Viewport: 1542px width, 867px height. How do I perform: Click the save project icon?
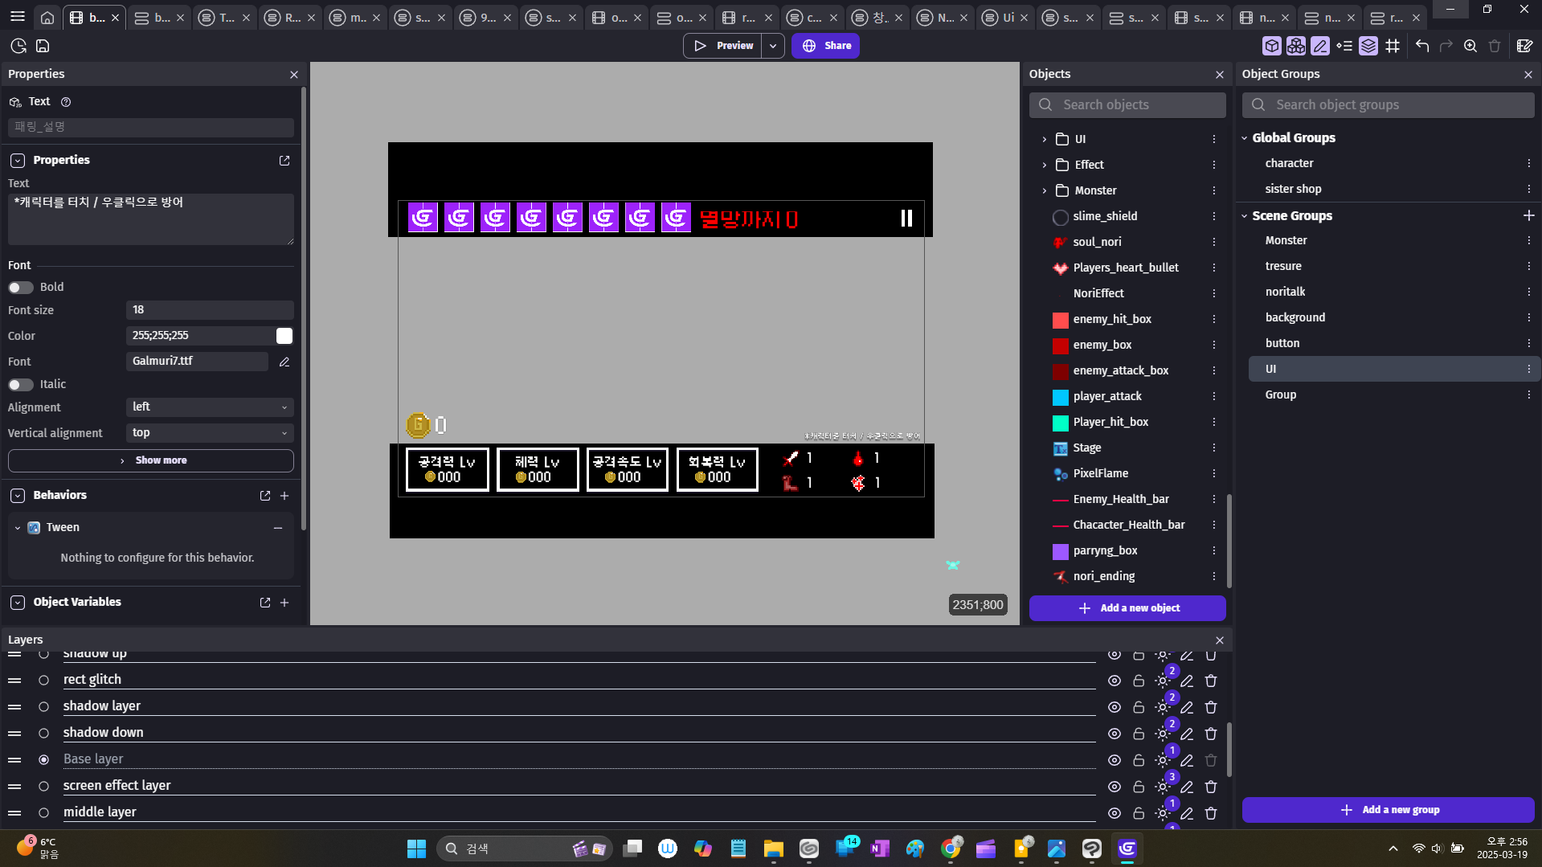pos(43,46)
